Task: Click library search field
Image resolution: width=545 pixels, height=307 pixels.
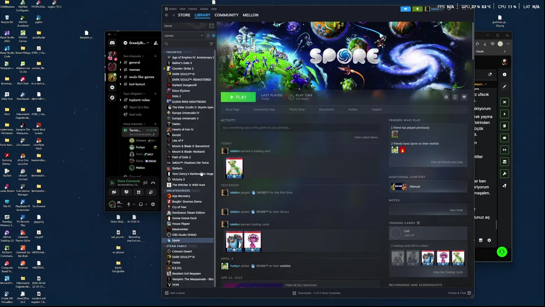Action: [x=186, y=43]
